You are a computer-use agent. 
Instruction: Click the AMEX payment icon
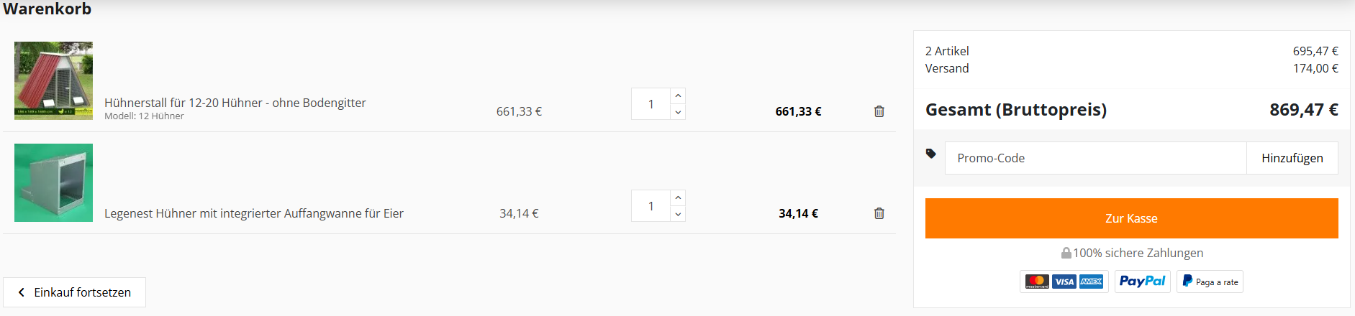pyautogui.click(x=1092, y=282)
